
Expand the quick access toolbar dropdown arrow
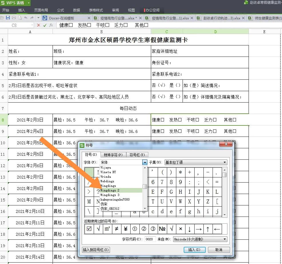pyautogui.click(x=38, y=18)
